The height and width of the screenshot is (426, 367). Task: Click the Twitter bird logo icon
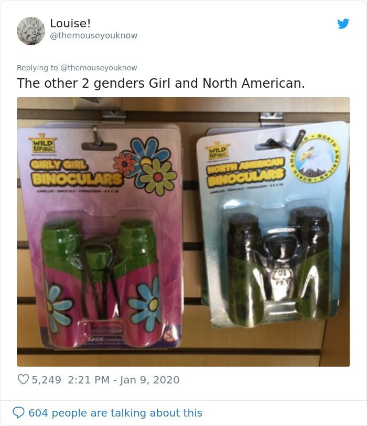pyautogui.click(x=343, y=24)
